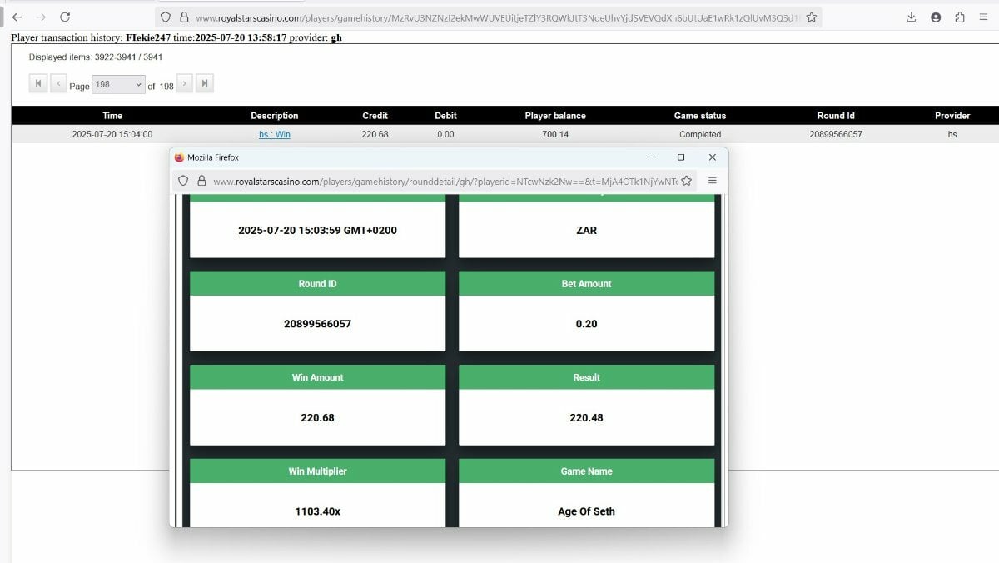Jump to the last page of results
The width and height of the screenshot is (999, 563).
[x=205, y=83]
